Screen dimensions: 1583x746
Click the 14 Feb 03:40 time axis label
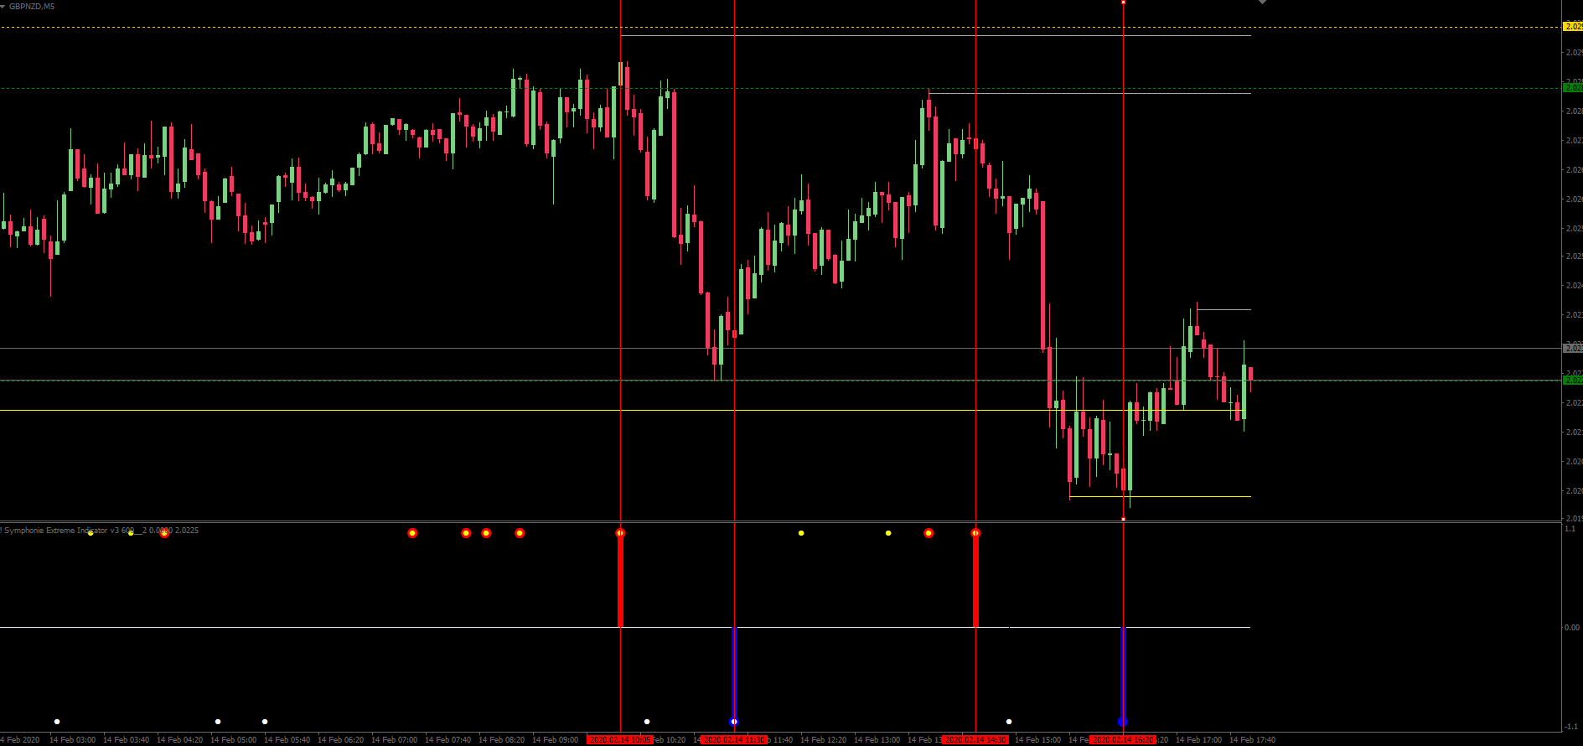126,740
